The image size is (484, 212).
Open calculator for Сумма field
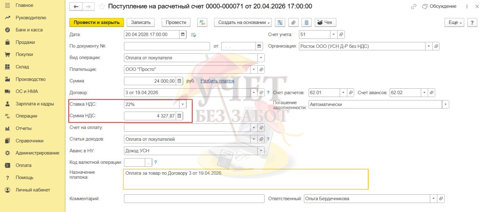[x=179, y=81]
